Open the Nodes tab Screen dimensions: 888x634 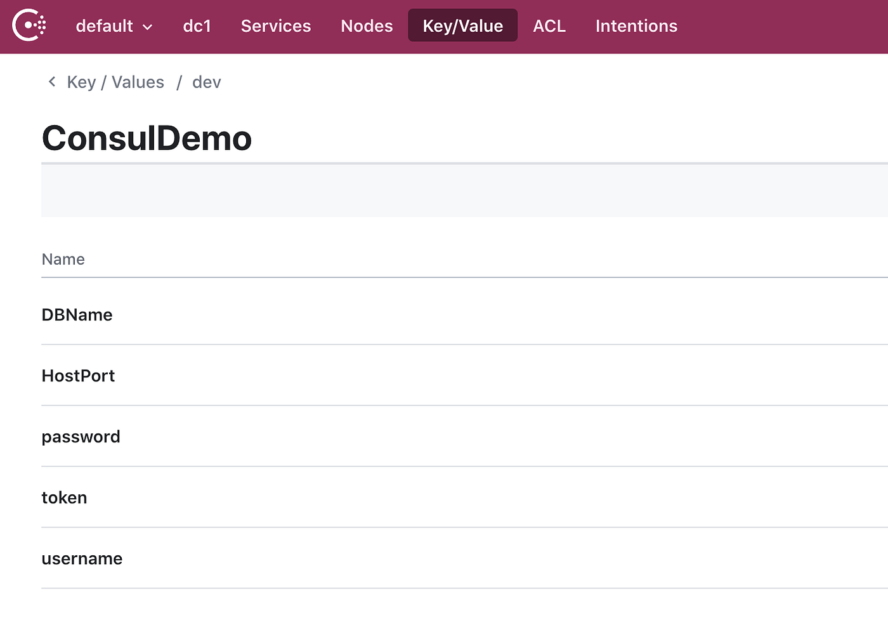pyautogui.click(x=367, y=26)
